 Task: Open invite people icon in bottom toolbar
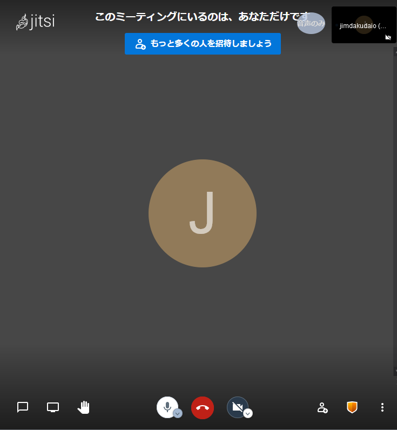point(322,408)
